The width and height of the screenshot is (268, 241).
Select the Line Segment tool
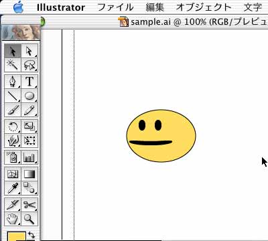click(x=13, y=96)
